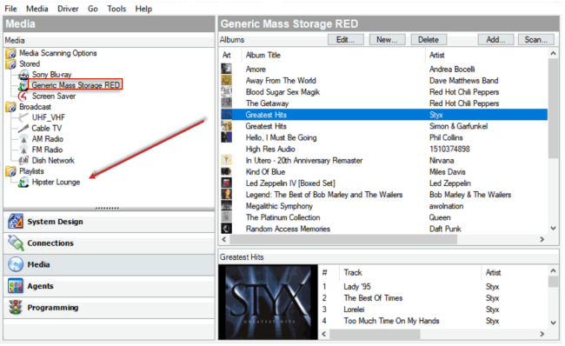Click the Hipster Lounge playlist icon
Screen dimensions: 565x346
pyautogui.click(x=23, y=182)
